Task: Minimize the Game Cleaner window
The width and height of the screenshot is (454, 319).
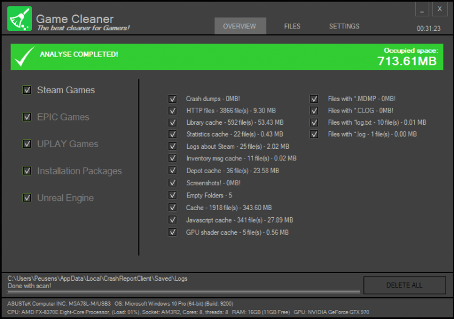Action: click(x=423, y=10)
